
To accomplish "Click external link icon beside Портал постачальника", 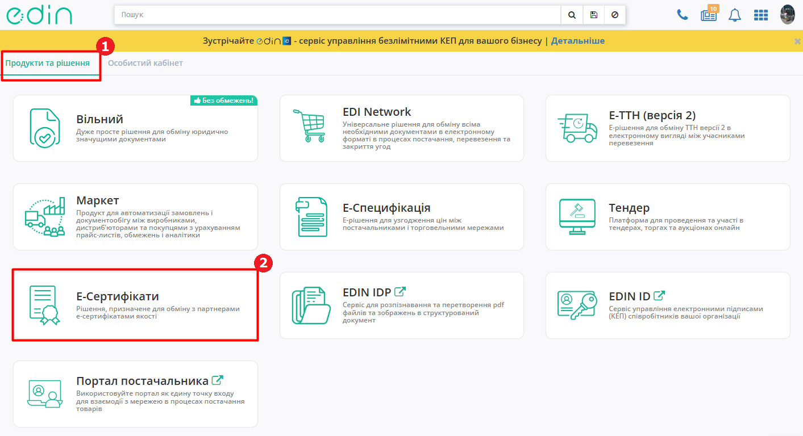I will 217,380.
